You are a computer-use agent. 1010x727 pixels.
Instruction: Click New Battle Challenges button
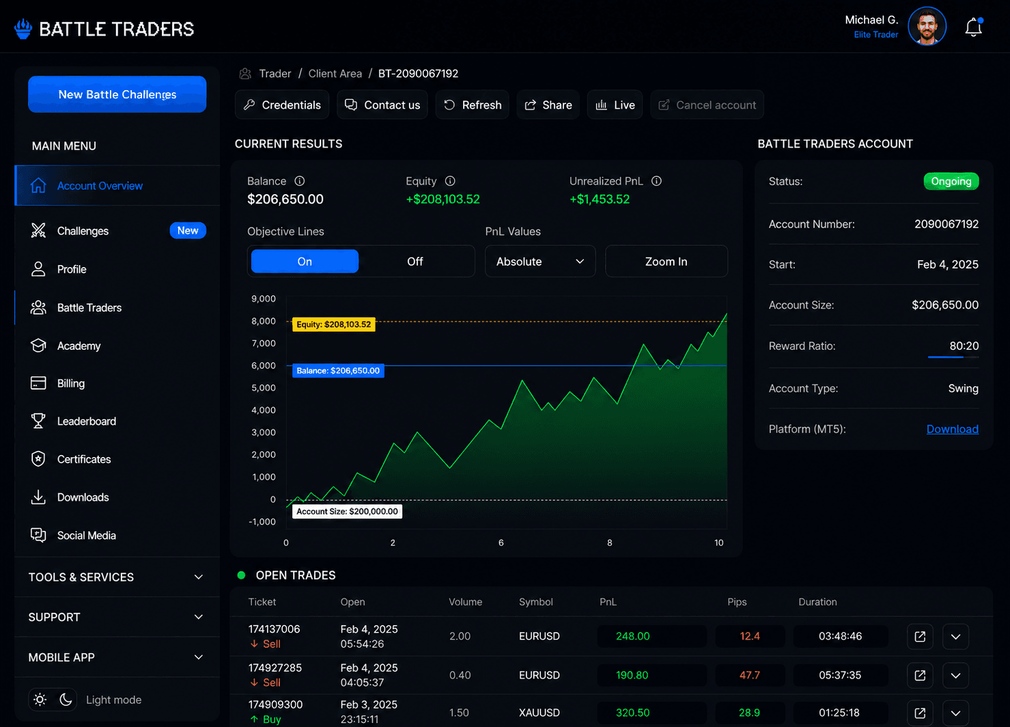coord(117,94)
